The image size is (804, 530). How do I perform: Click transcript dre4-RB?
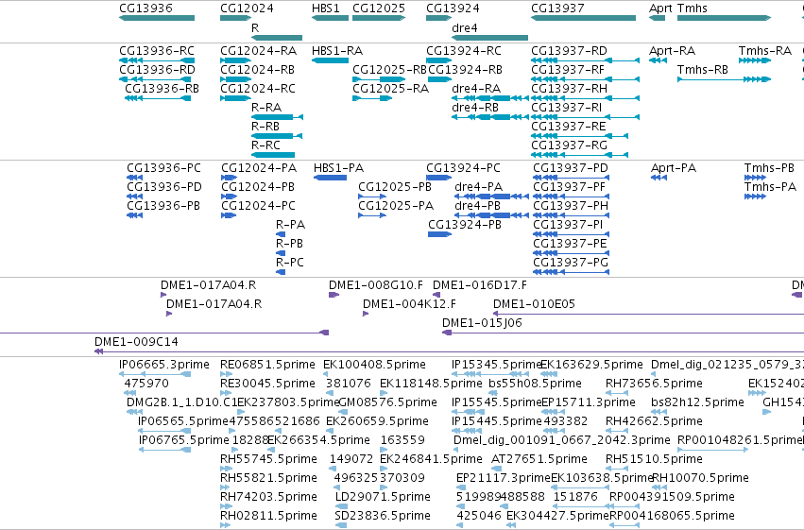[489, 117]
